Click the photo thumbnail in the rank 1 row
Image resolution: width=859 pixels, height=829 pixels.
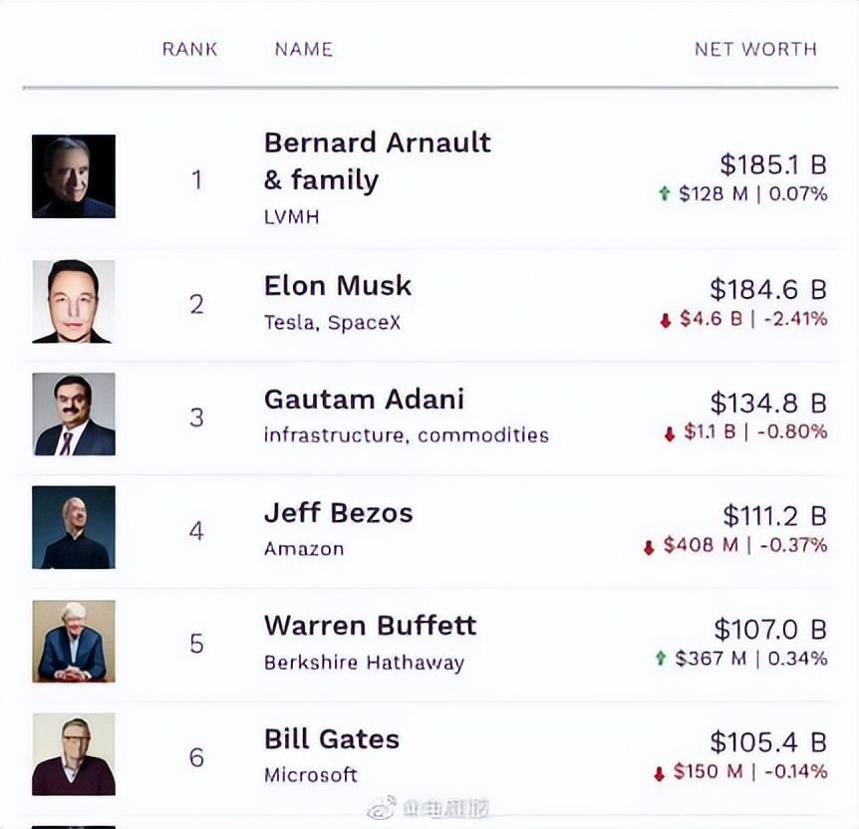pyautogui.click(x=74, y=176)
